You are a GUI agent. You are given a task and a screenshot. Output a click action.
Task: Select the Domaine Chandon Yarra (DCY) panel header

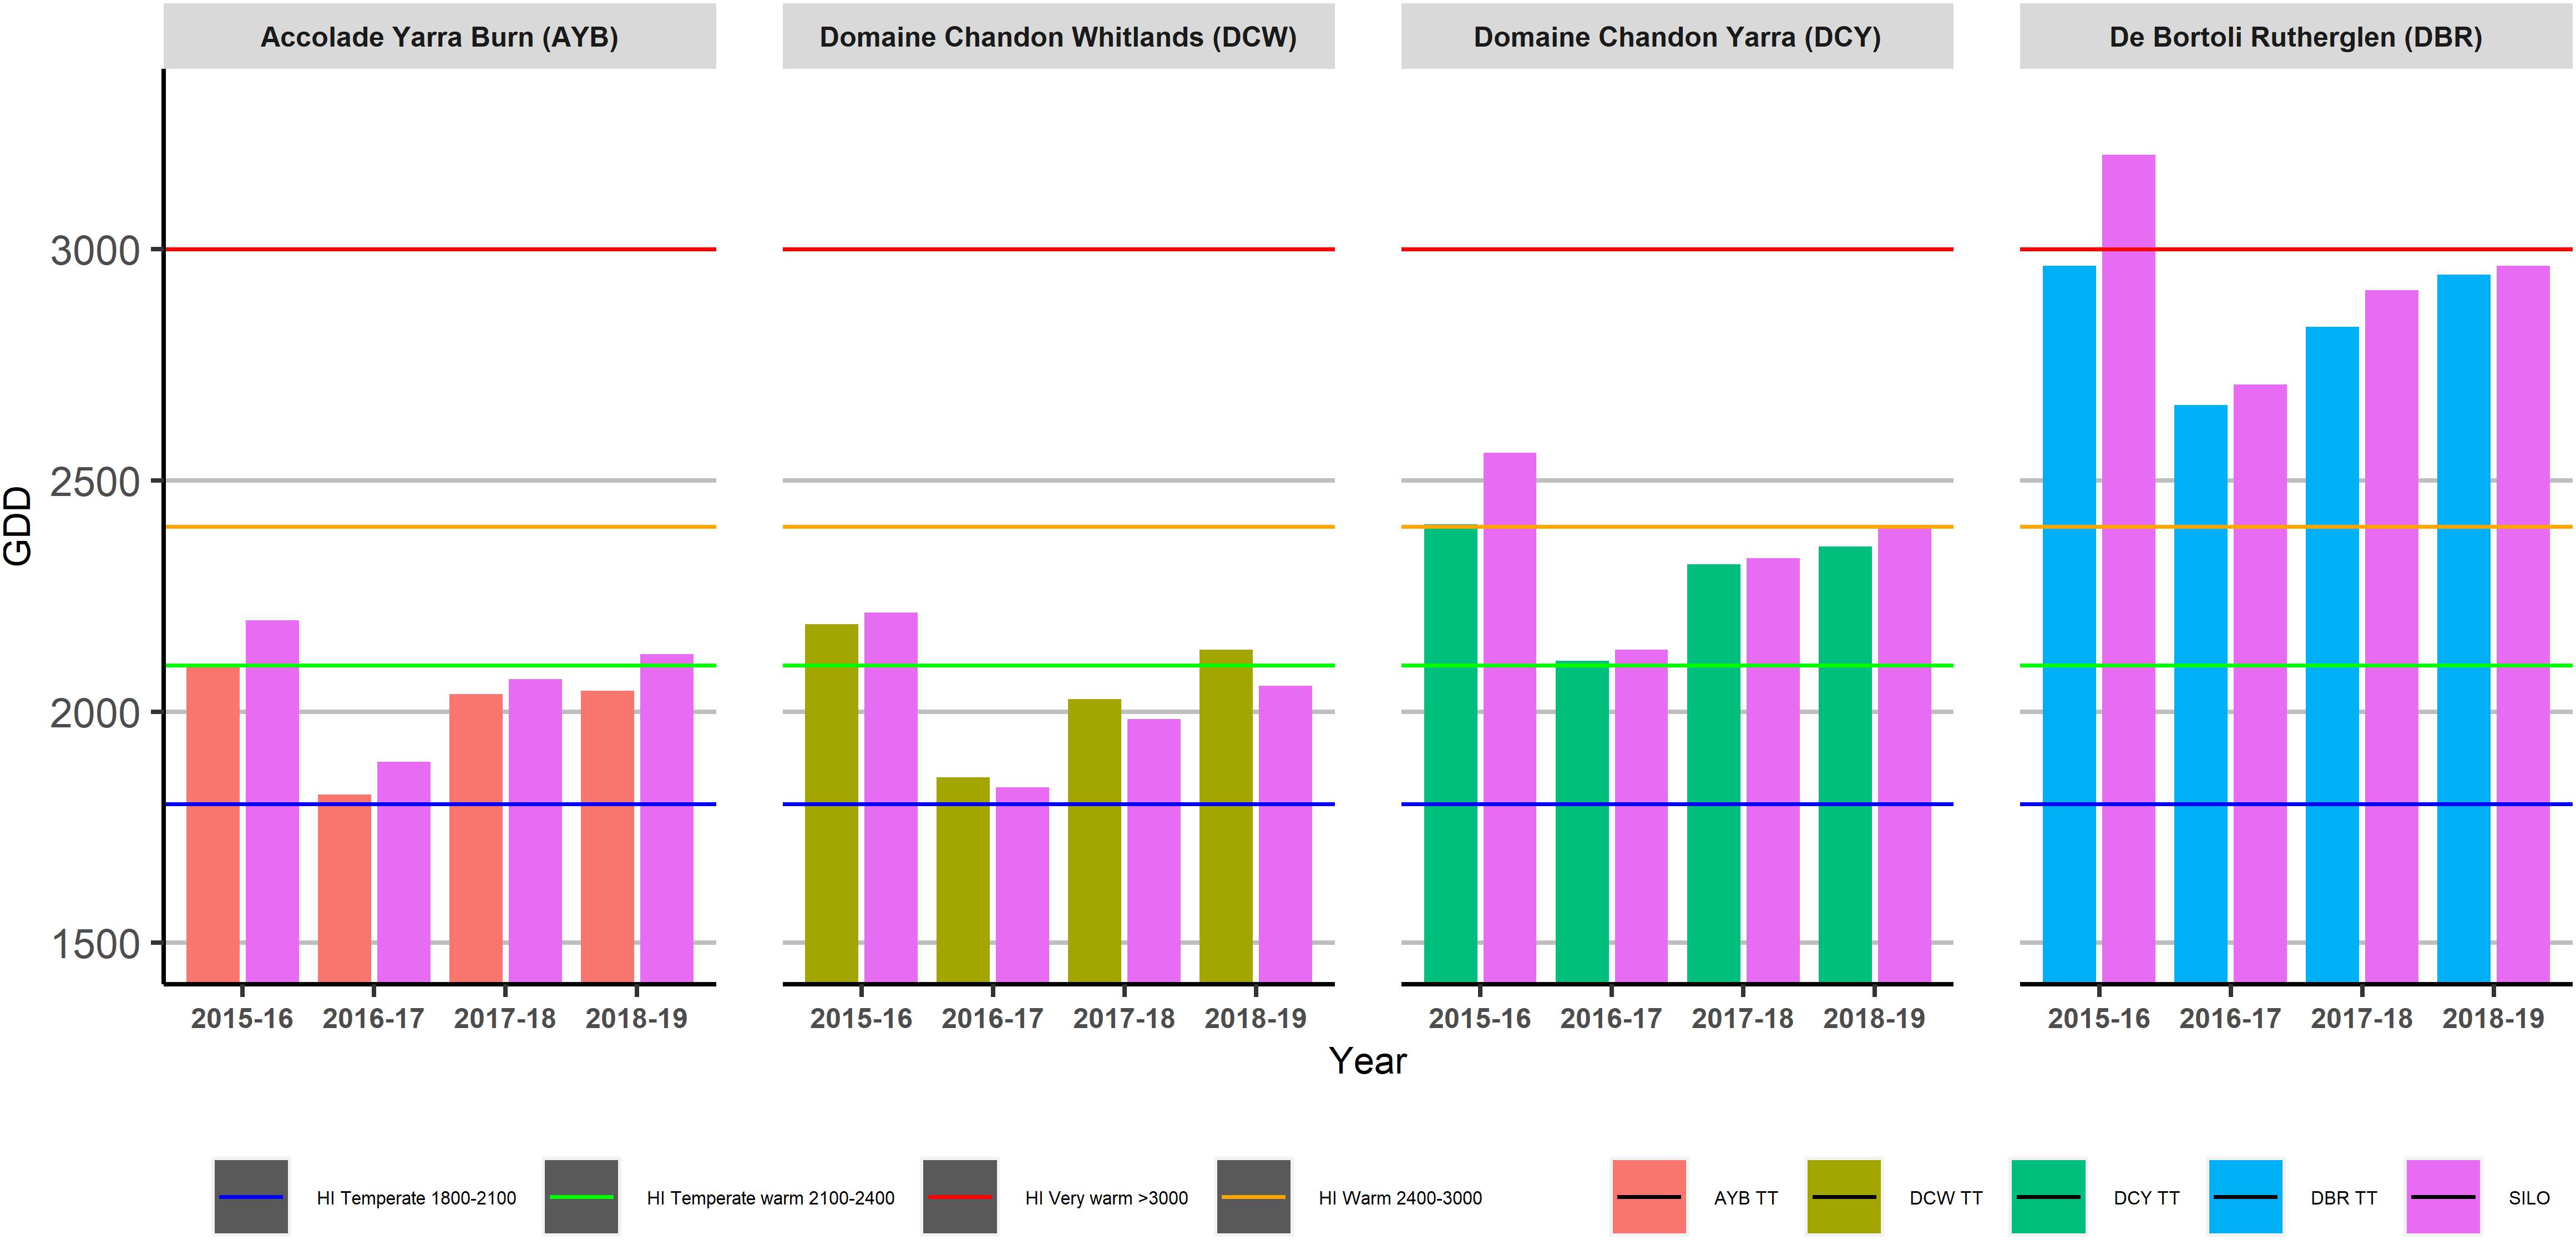(1677, 37)
